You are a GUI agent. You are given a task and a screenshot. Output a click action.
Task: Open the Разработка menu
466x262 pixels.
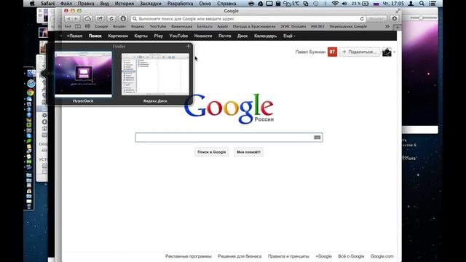(180, 4)
